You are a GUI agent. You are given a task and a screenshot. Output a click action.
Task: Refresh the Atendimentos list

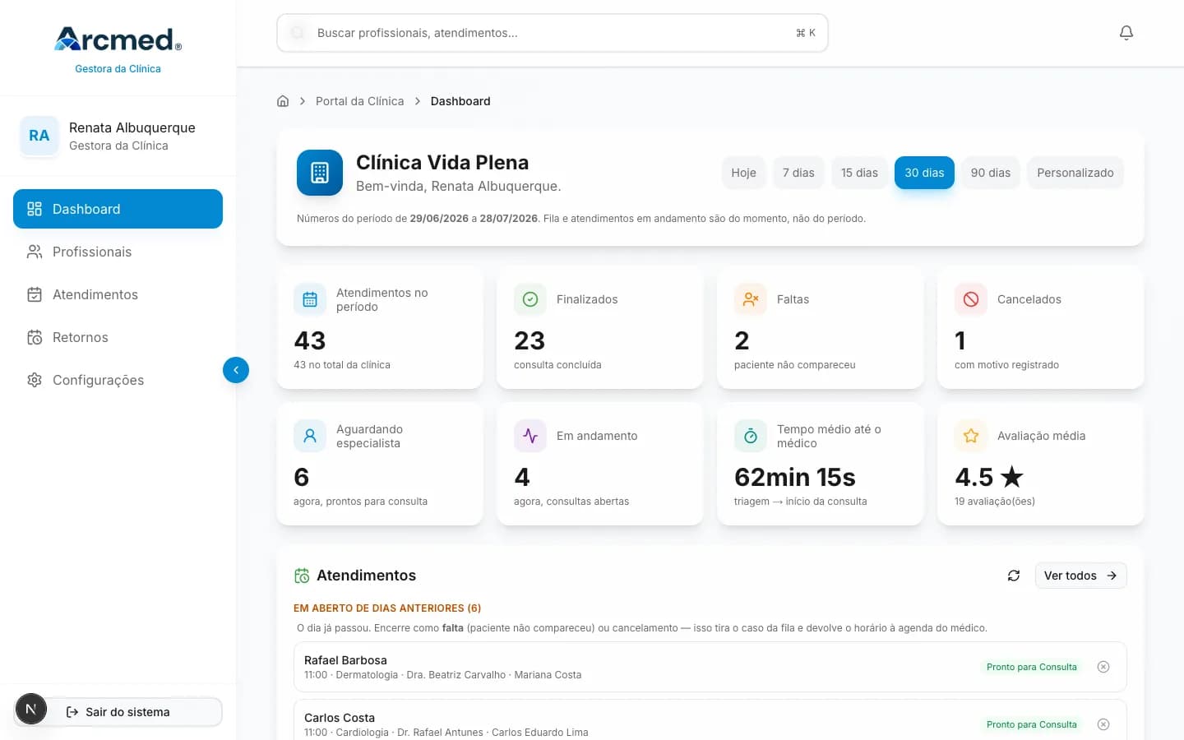(1014, 576)
